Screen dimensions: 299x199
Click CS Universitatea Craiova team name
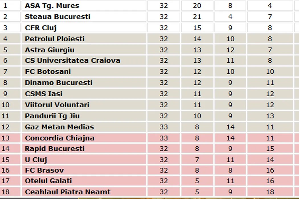73,61
